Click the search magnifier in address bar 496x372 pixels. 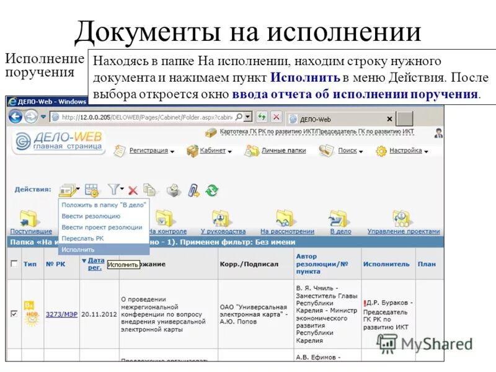point(239,117)
